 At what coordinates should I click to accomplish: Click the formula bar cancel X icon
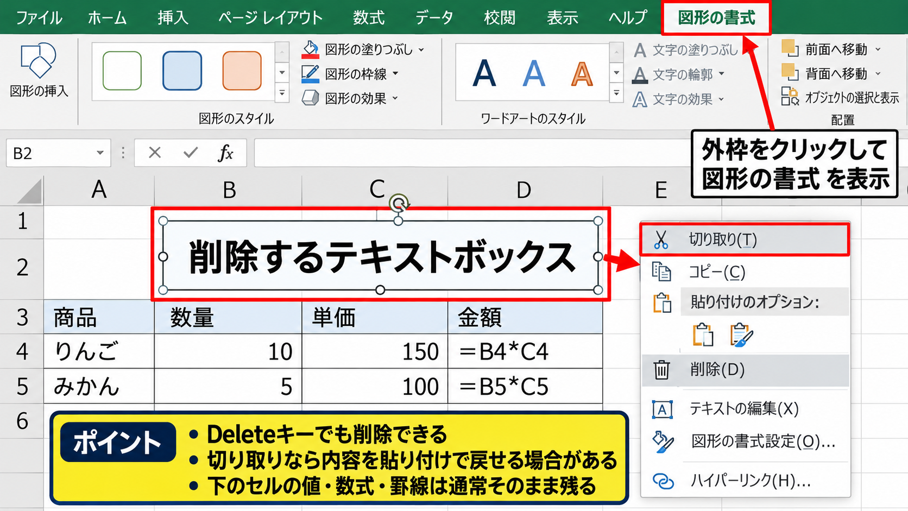click(155, 153)
